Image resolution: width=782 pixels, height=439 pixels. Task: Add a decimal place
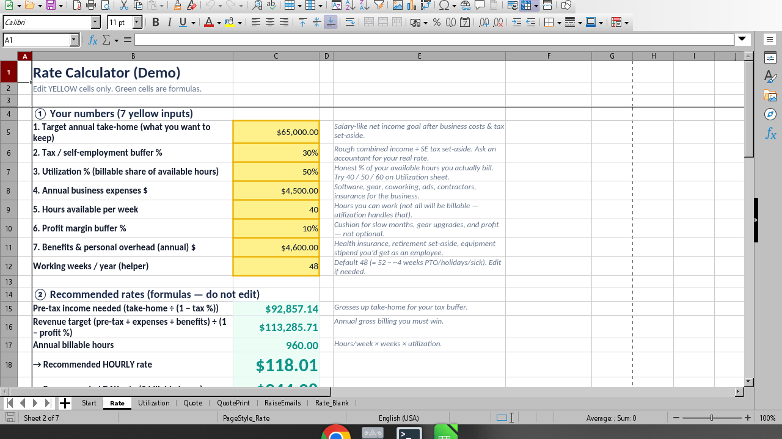[x=483, y=23]
